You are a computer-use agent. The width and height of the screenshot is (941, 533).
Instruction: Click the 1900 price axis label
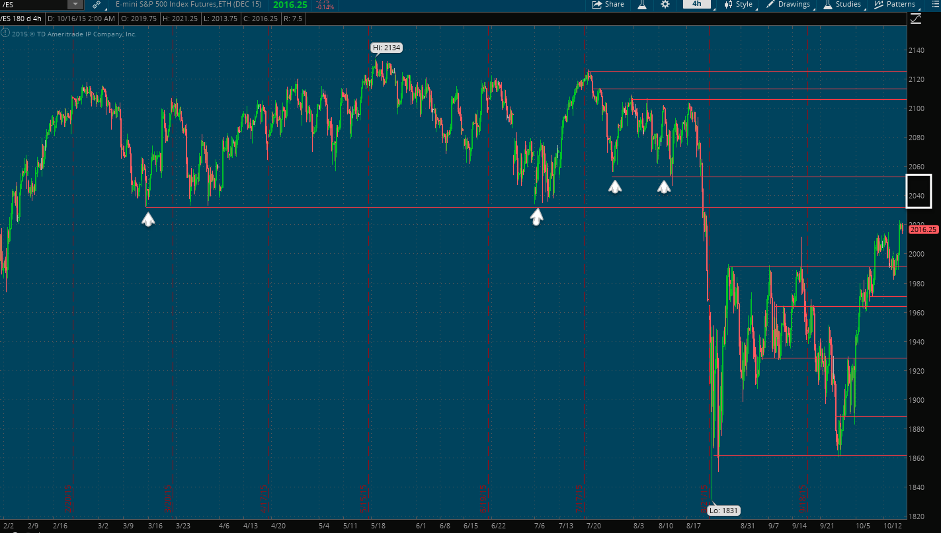(916, 400)
